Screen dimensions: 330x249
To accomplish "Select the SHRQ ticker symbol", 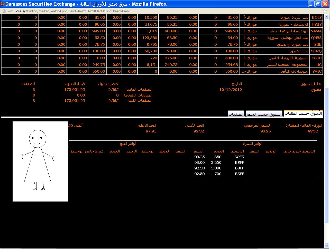I will pos(316,51).
